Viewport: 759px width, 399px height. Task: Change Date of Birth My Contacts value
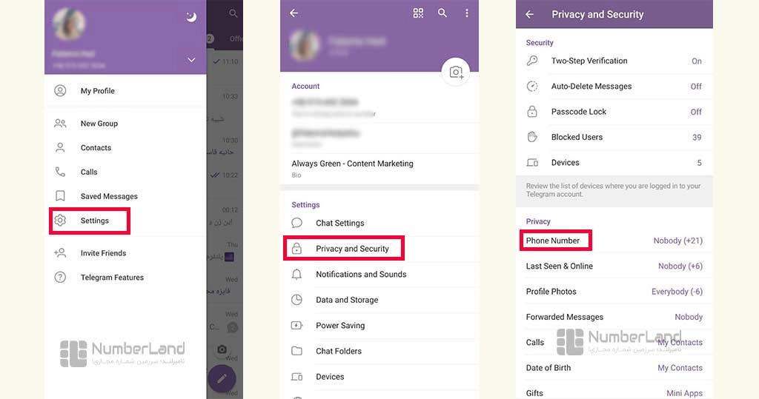click(680, 368)
